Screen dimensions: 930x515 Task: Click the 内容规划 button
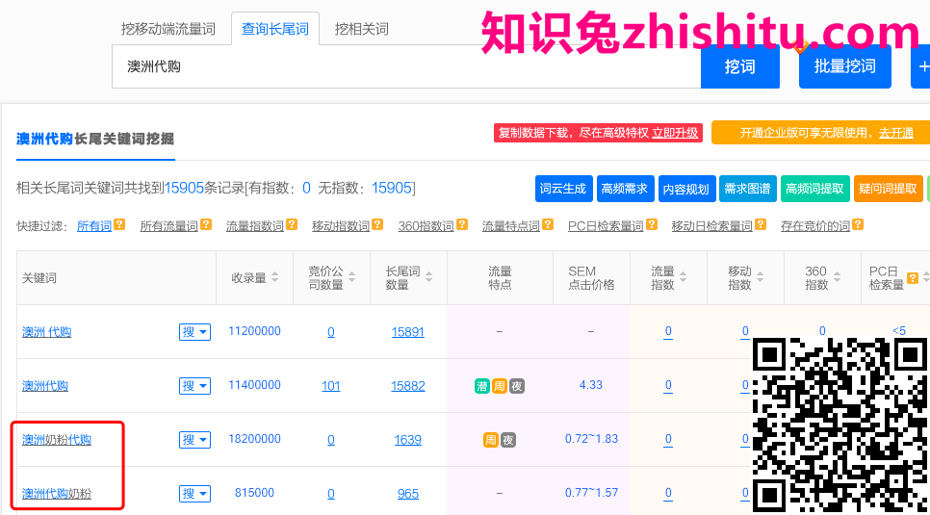685,189
